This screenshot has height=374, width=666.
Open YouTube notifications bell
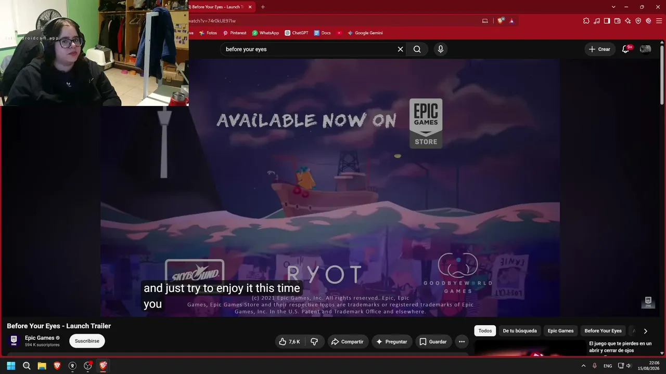pos(626,49)
